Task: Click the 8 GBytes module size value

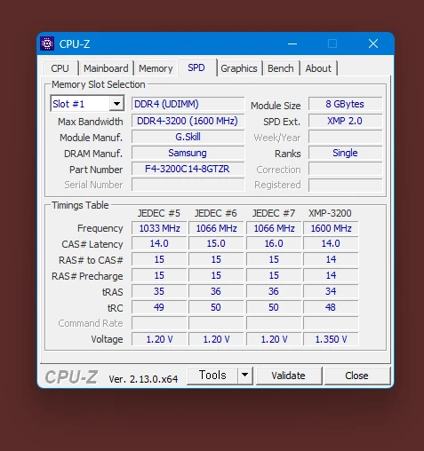Action: (x=345, y=104)
